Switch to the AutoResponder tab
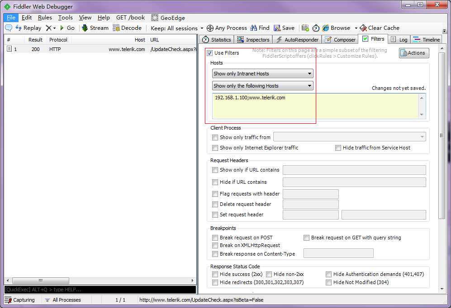 (297, 40)
